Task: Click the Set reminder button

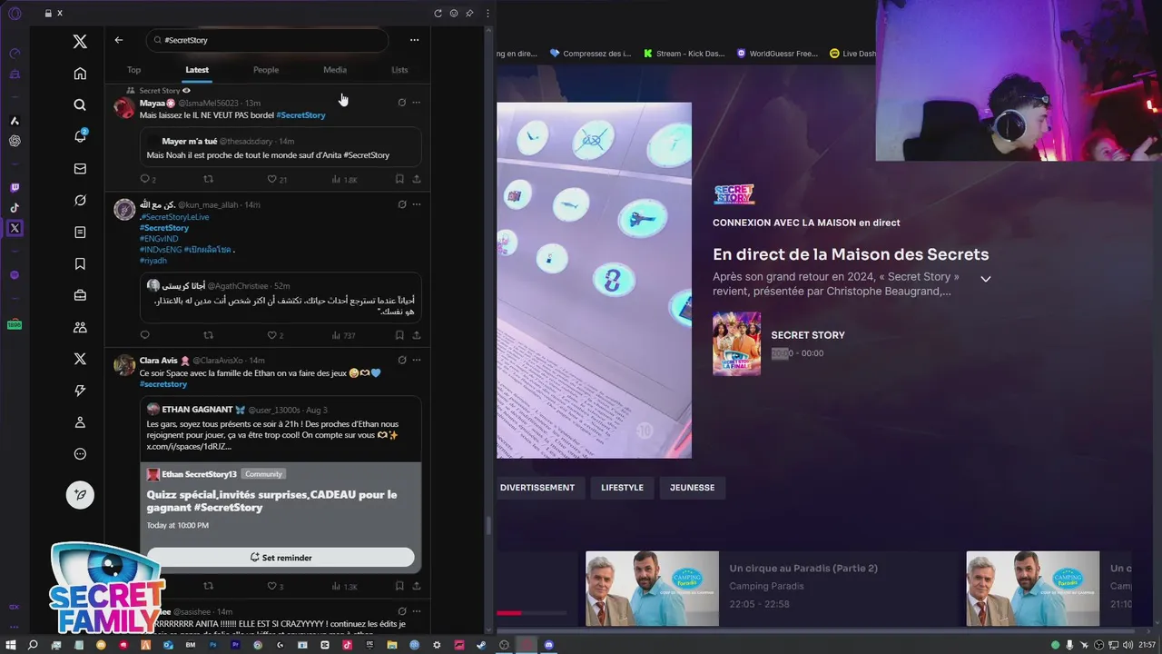Action: point(281,558)
